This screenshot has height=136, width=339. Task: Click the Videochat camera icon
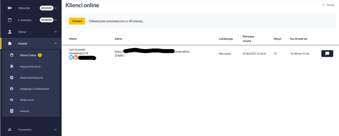tap(10, 8)
